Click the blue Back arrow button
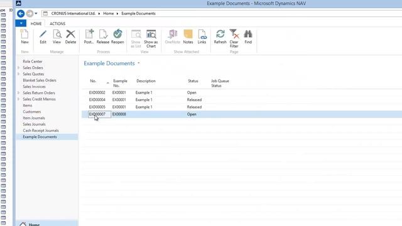The image size is (402, 226). click(x=21, y=14)
